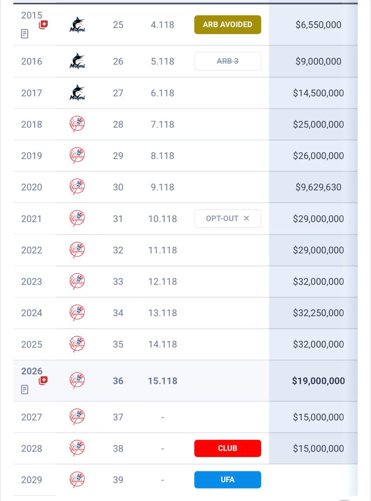This screenshot has width=371, height=501.
Task: Click the red injury icon beside 2015
Action: pyautogui.click(x=43, y=25)
